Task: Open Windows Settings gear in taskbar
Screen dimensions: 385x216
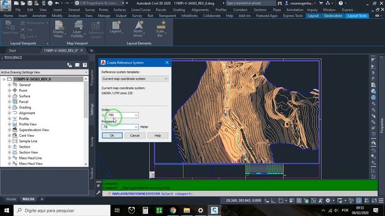Action: (x=200, y=211)
